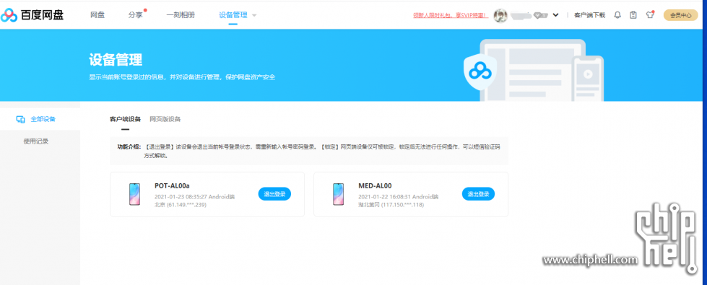Click the 功能介绍 description text

point(309,152)
